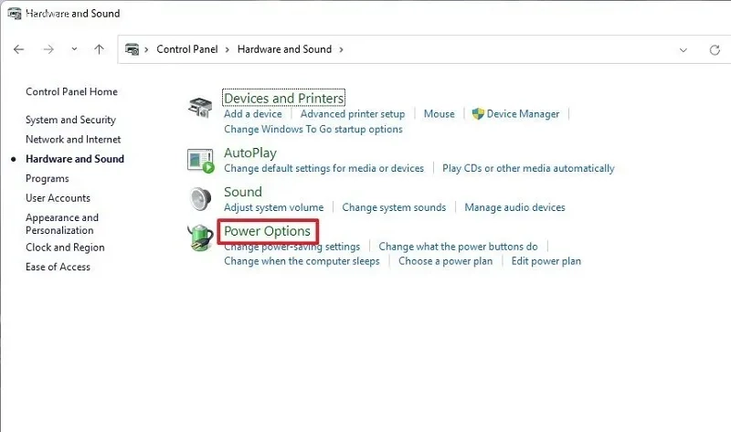The height and width of the screenshot is (432, 731).
Task: Open the Devices and Printers heading
Action: point(284,99)
